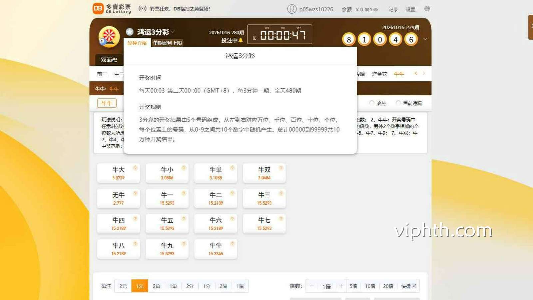Open the 前三 play tab
Screen dimensions: 533x300
(102, 74)
